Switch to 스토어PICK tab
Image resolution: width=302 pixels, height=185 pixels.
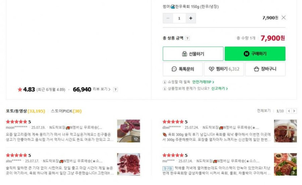(x=66, y=111)
